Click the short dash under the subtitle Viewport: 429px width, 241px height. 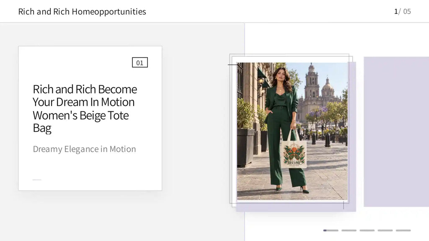pyautogui.click(x=37, y=180)
